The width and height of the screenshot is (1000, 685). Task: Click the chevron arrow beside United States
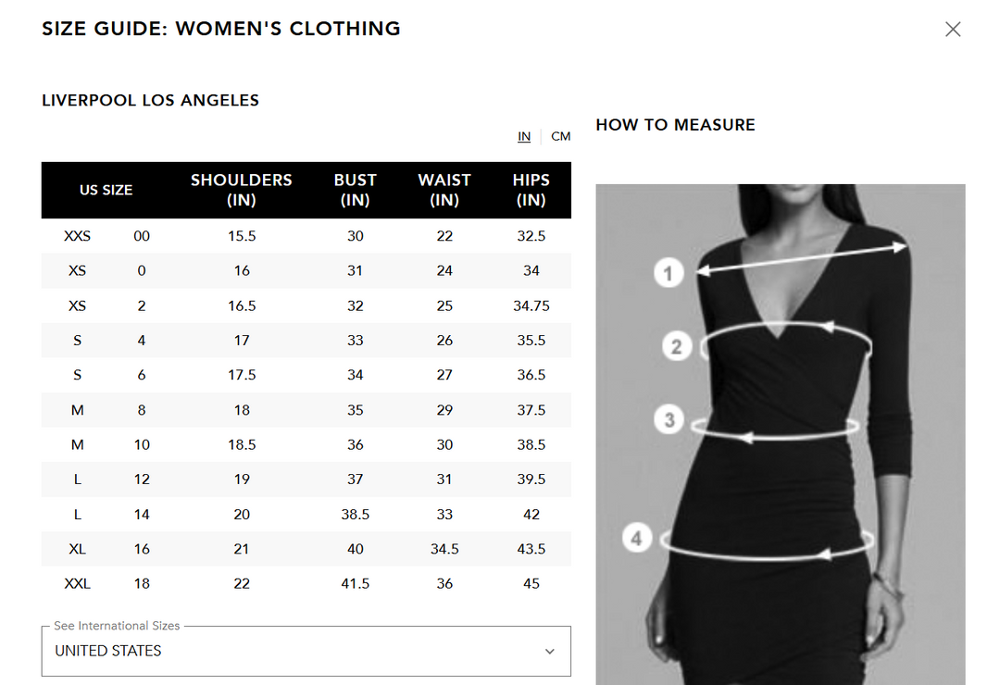coord(550,652)
